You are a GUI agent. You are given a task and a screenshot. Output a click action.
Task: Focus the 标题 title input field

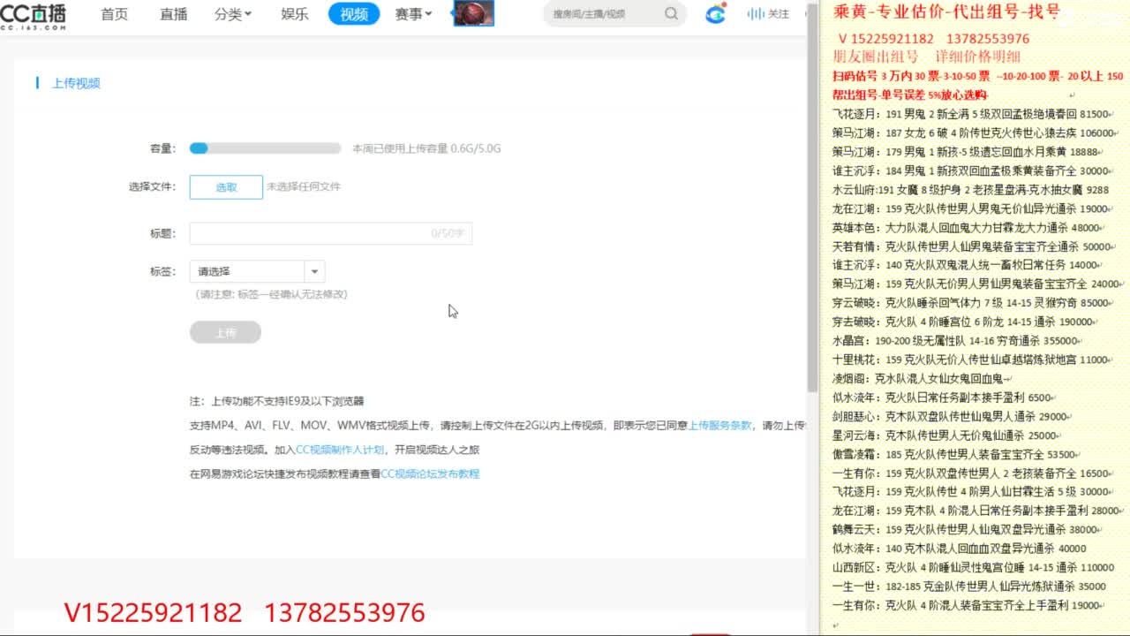coord(331,233)
